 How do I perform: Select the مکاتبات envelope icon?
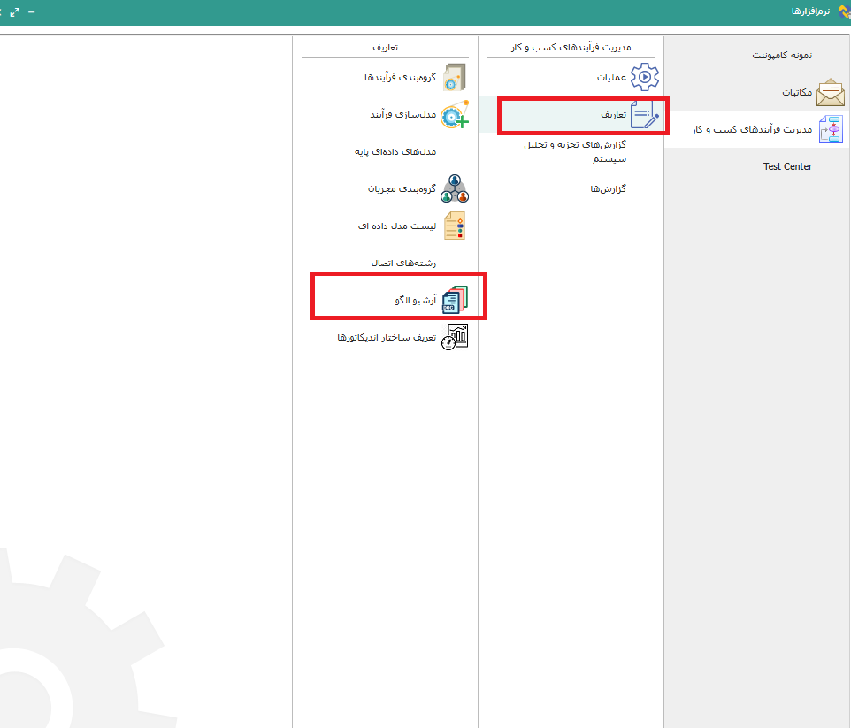click(x=830, y=92)
